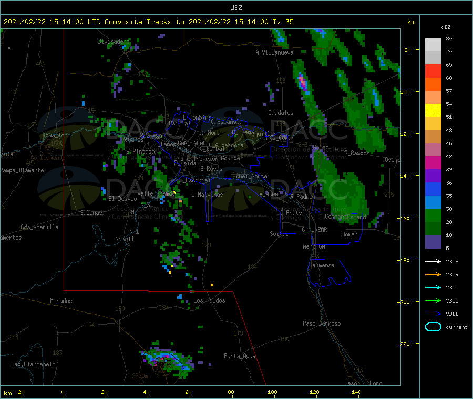Click the white VBCP arrow legend icon
Screen dimensions: 473x399
coord(433,261)
